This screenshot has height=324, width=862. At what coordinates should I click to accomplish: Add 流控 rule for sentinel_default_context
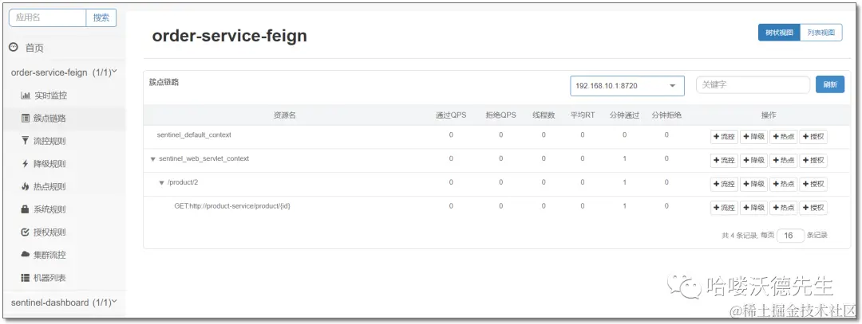click(724, 136)
